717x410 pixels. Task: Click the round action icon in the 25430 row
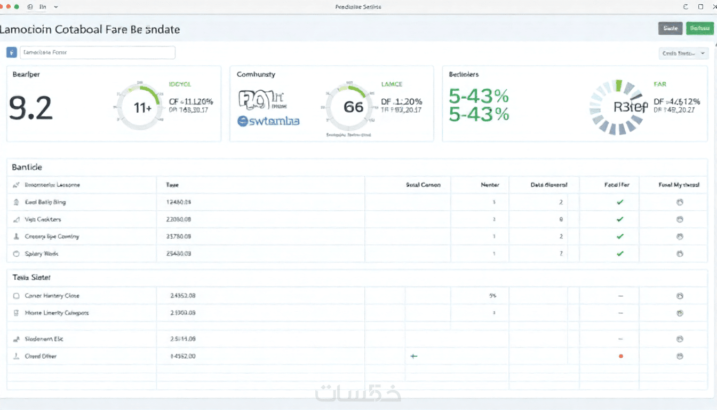tap(680, 254)
